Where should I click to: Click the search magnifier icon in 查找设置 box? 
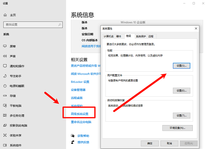pos(60,25)
